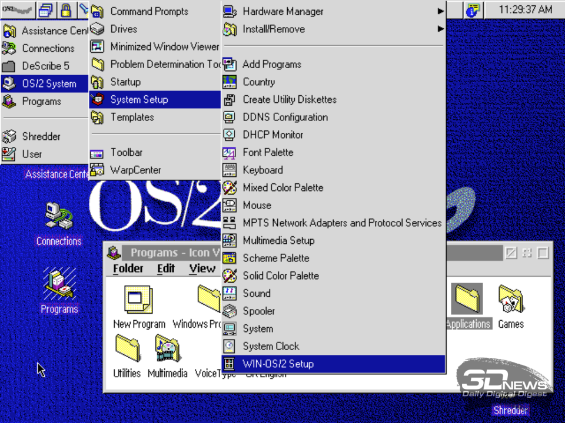
Task: Open Command Prompts folder entry
Action: pyautogui.click(x=155, y=12)
